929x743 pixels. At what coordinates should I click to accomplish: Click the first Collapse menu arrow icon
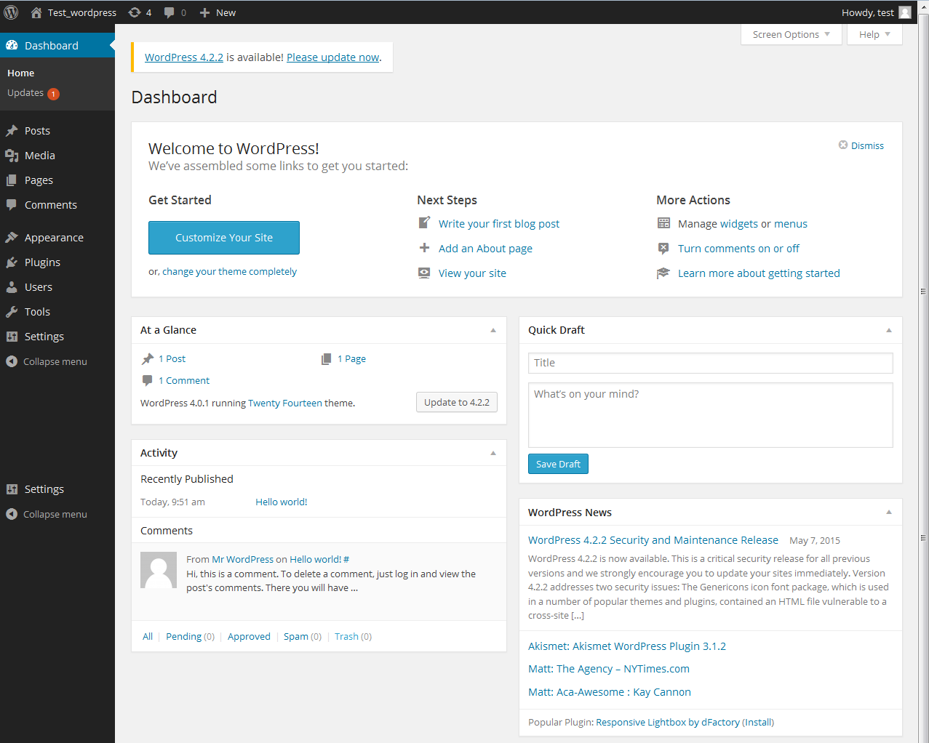(12, 361)
